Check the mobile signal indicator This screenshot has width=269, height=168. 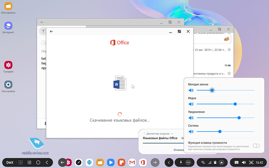point(209,162)
